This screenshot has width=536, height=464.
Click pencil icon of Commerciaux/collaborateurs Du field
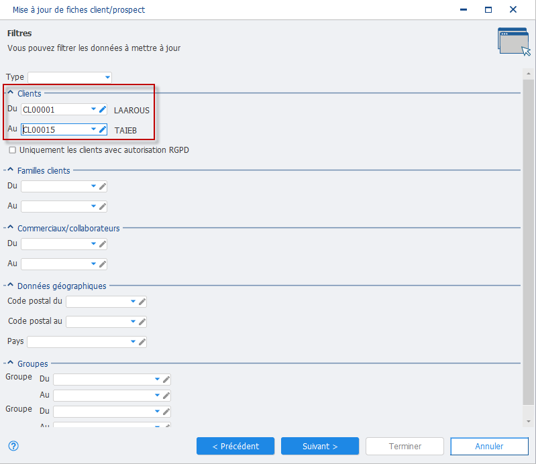103,244
